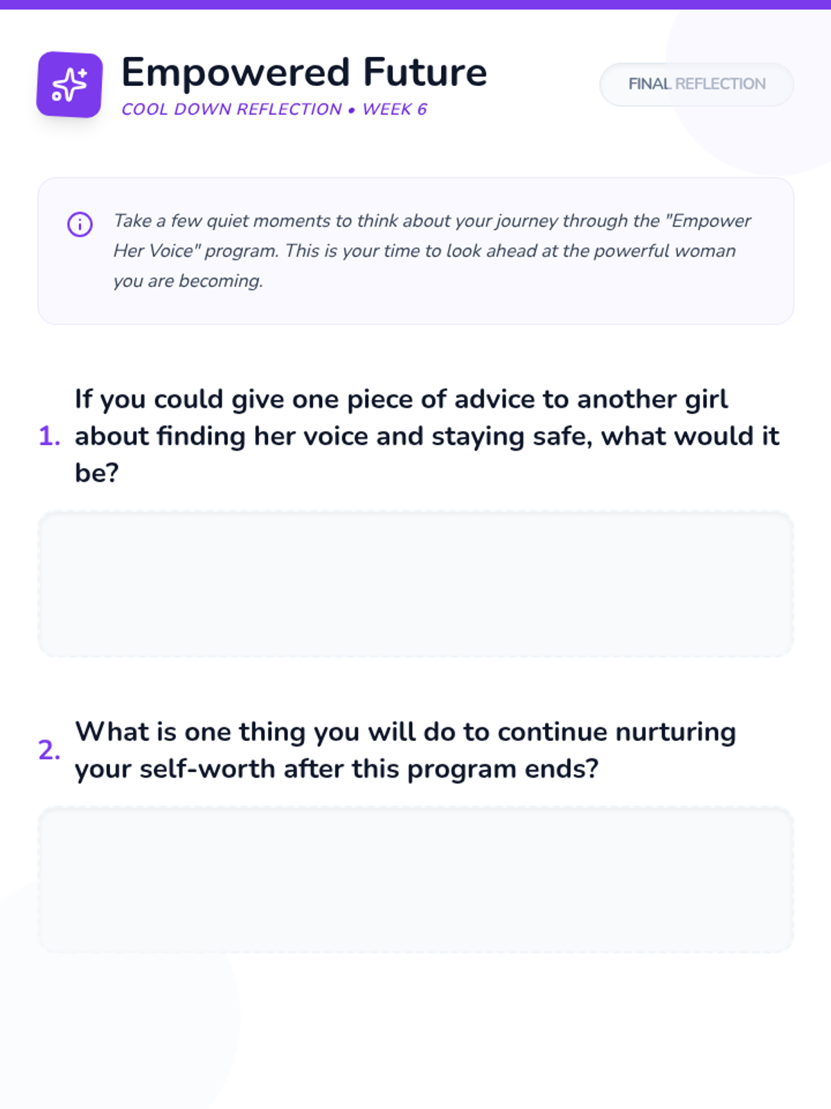Focus the answer box under question 2
The width and height of the screenshot is (831, 1109).
[x=415, y=880]
